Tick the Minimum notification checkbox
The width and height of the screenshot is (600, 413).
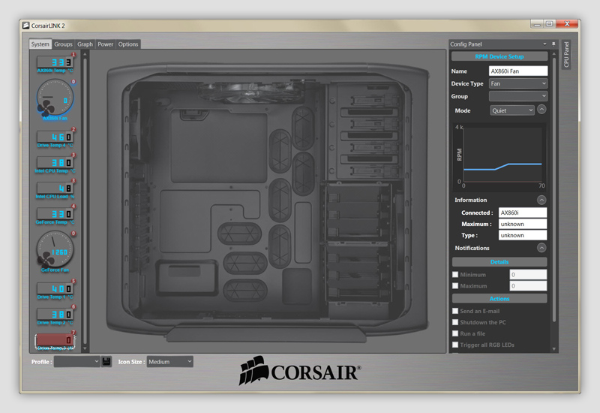coord(455,274)
